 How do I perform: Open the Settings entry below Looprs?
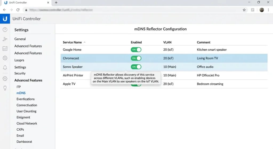point(20,67)
